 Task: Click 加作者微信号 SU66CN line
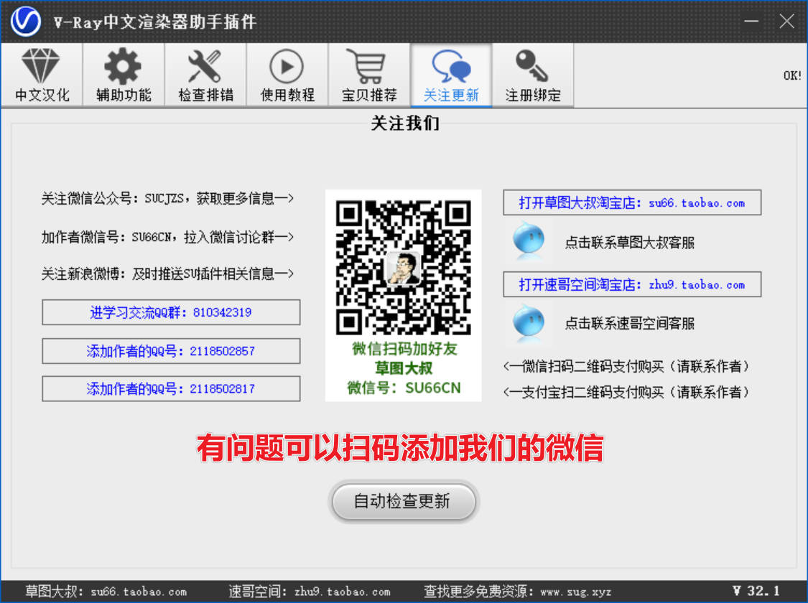click(x=167, y=237)
